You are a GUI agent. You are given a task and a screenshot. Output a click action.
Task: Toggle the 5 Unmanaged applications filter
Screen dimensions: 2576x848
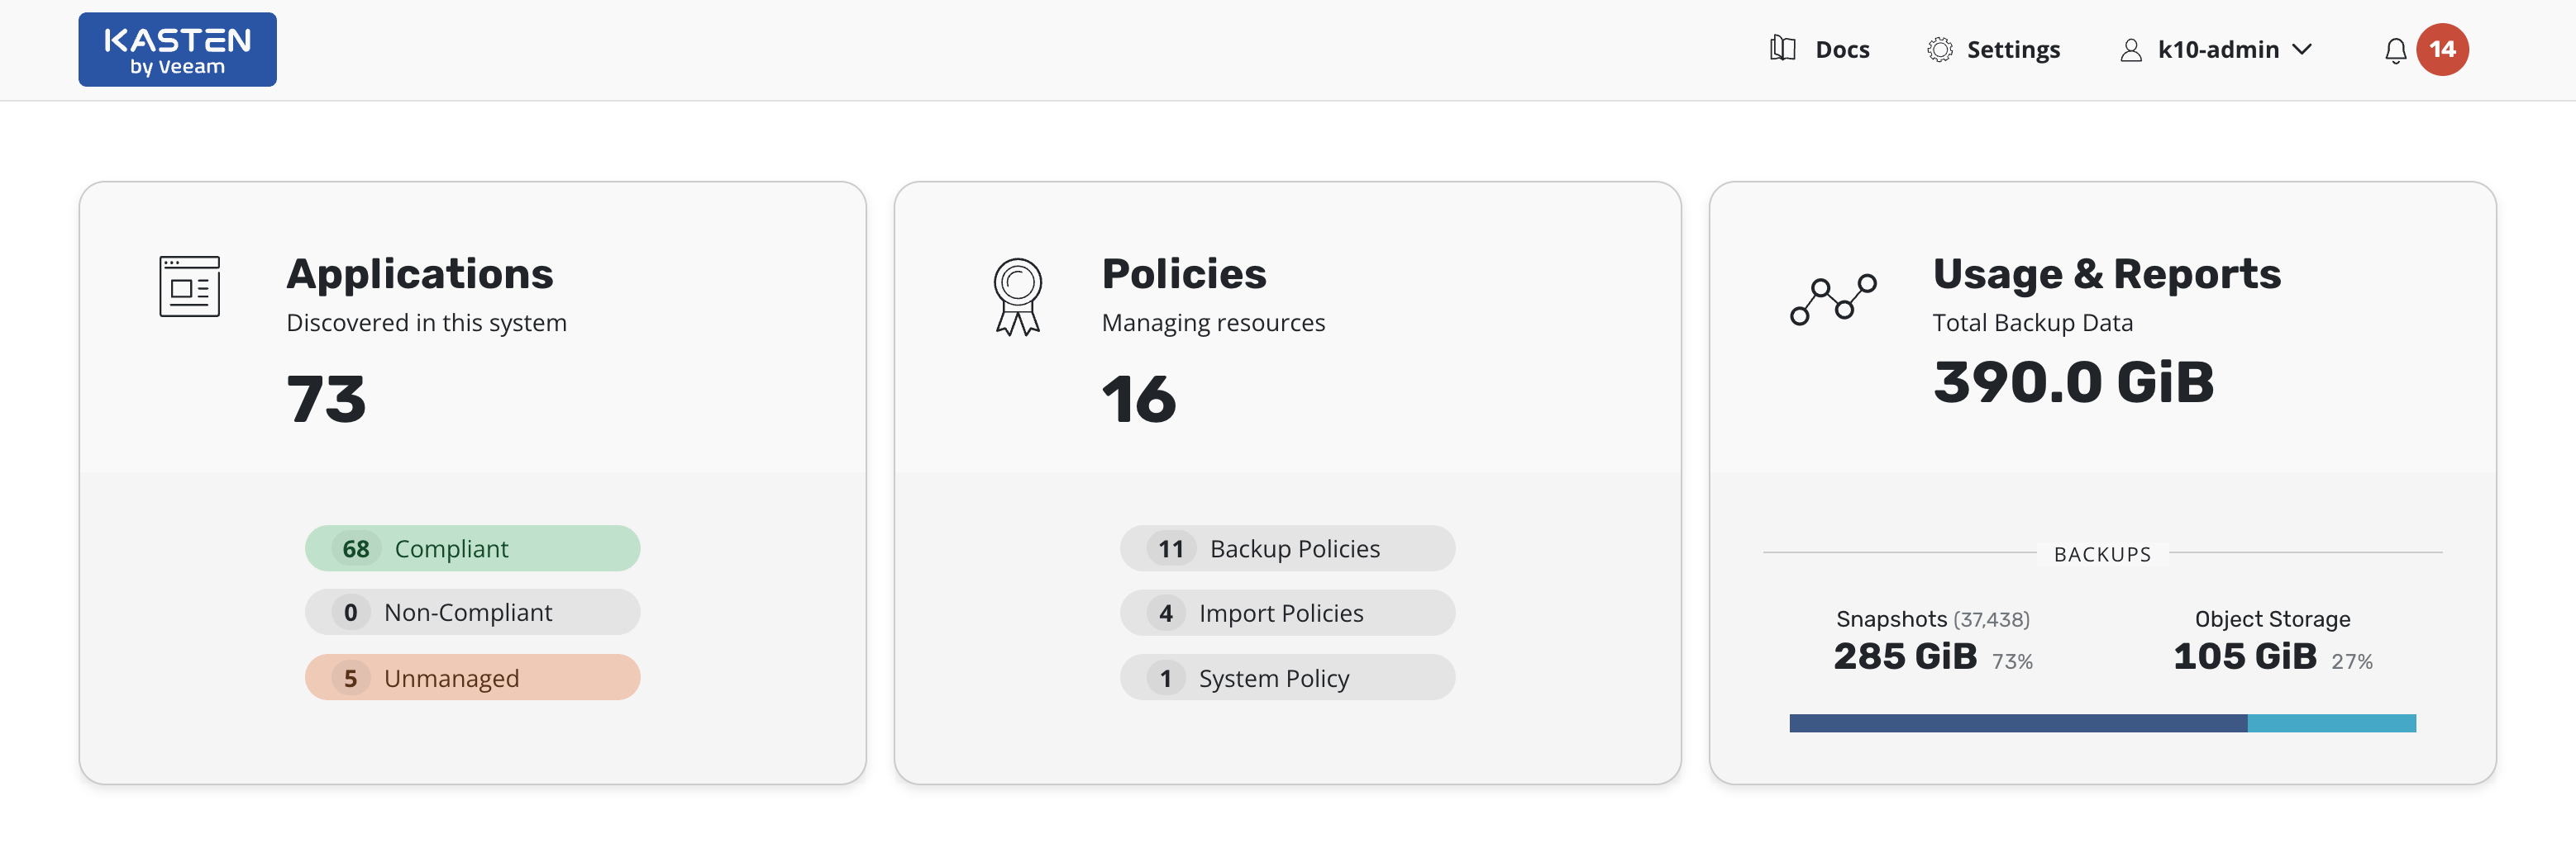click(472, 677)
